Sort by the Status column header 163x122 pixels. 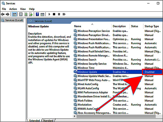click(134, 26)
